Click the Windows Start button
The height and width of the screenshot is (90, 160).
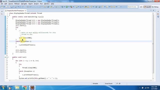(3, 88)
